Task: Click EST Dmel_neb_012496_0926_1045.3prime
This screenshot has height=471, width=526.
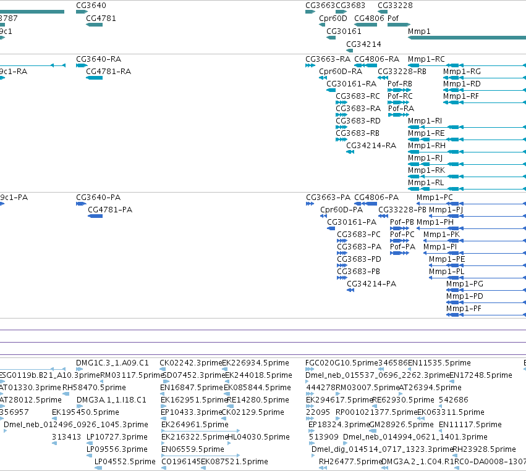Action: click(76, 425)
